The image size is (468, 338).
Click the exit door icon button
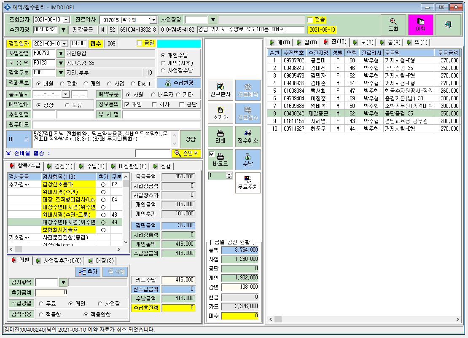(448, 25)
